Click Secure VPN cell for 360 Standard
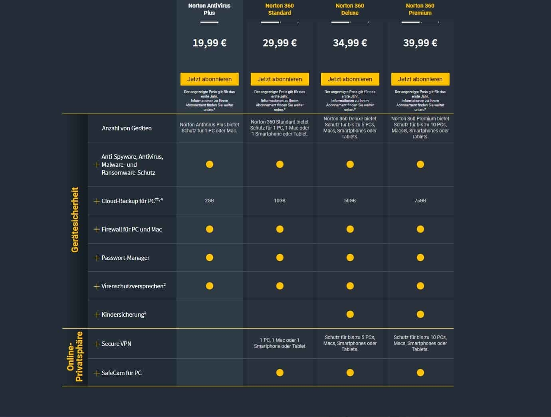This screenshot has width=551, height=417. pyautogui.click(x=279, y=343)
